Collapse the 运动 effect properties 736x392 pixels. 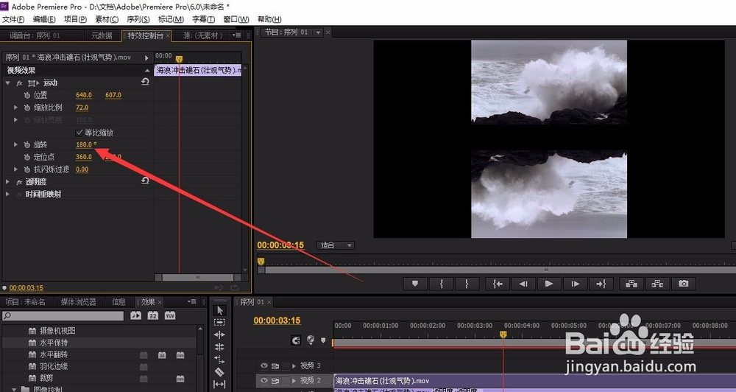click(x=7, y=83)
